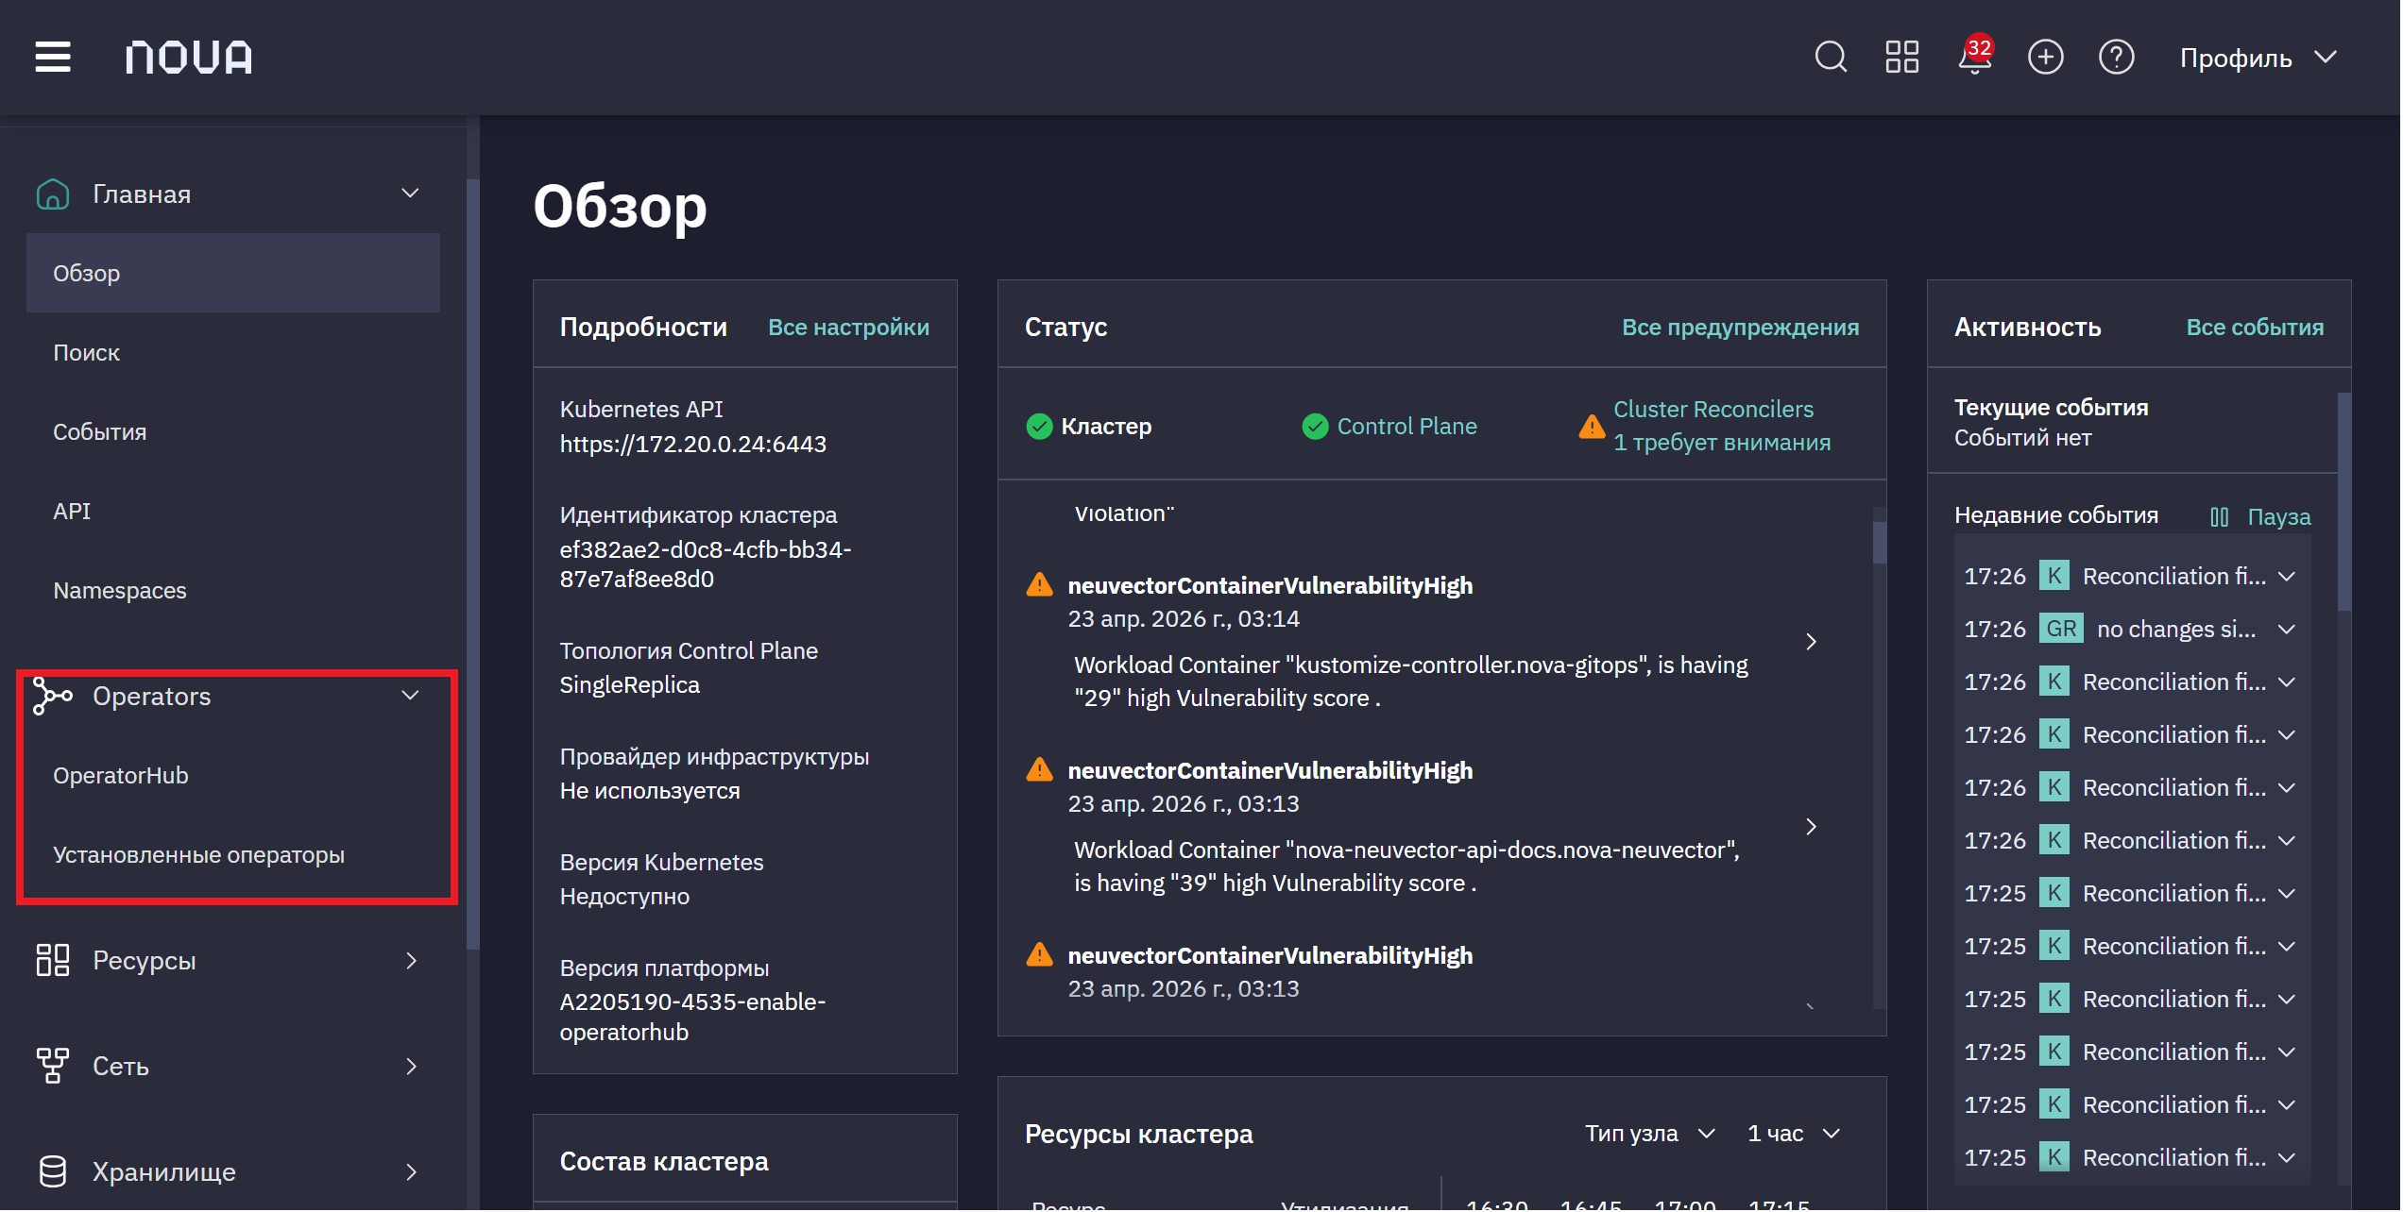The height and width of the screenshot is (1212, 2403).
Task: Expand the Хранилище section chevron
Action: [411, 1172]
